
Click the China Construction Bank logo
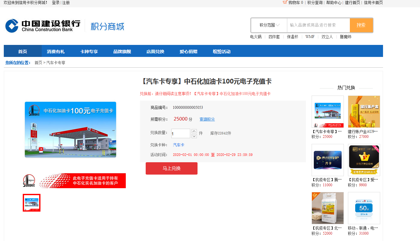point(43,26)
